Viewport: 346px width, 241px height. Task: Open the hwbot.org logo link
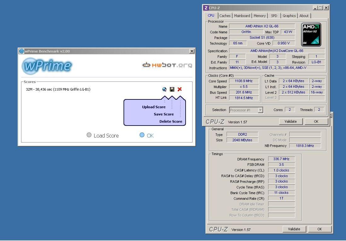pos(167,65)
